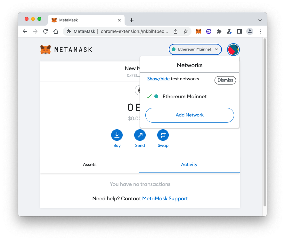Click the share page icon
Image resolution: width=285 pixels, height=240 pixels.
click(175, 31)
